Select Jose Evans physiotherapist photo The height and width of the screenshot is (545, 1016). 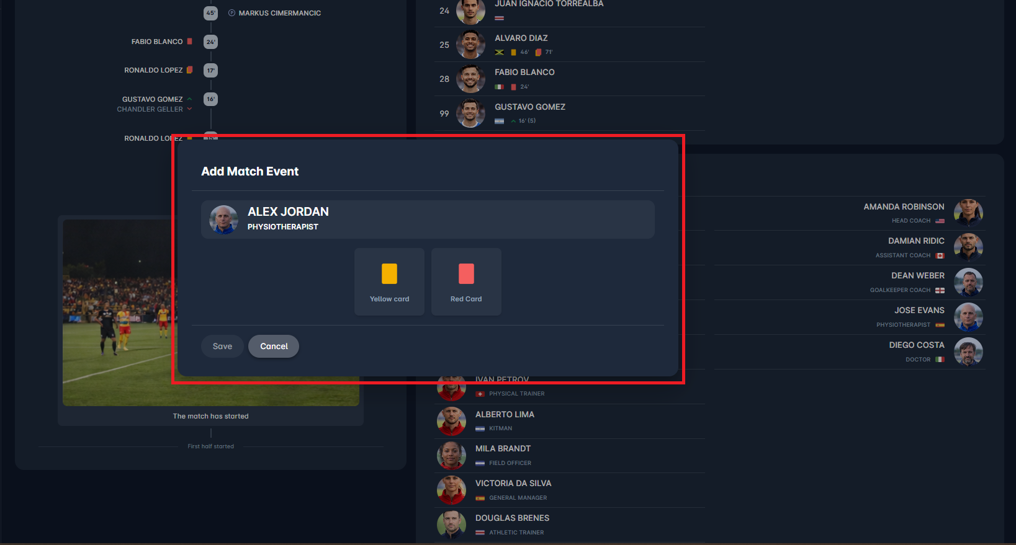tap(968, 317)
